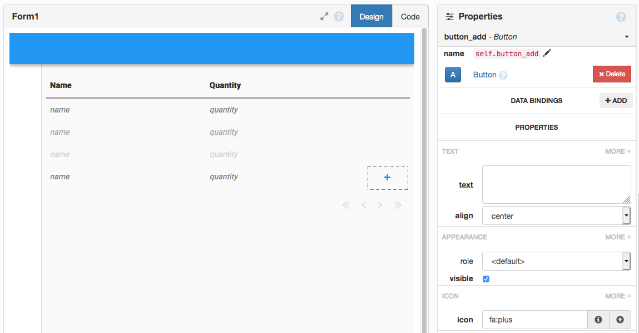Open the button_add component selector dropdown
Image resolution: width=639 pixels, height=333 pixels.
tap(626, 37)
